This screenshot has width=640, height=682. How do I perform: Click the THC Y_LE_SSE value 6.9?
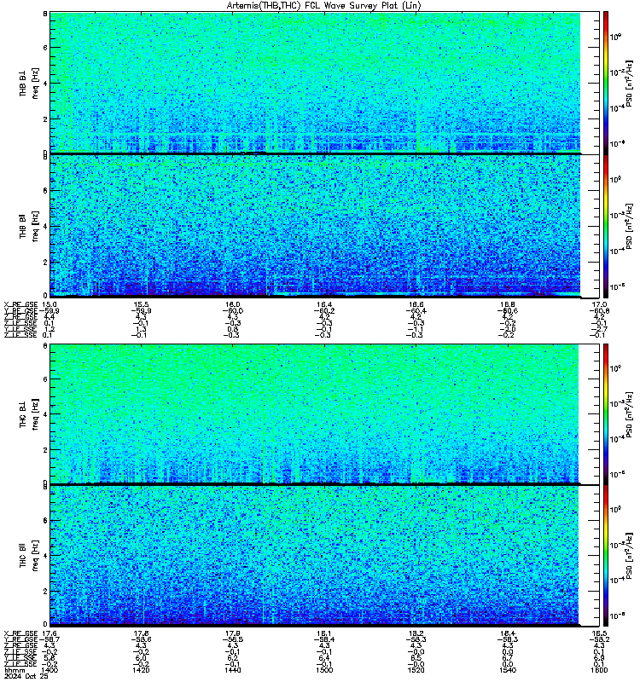pos(600,658)
